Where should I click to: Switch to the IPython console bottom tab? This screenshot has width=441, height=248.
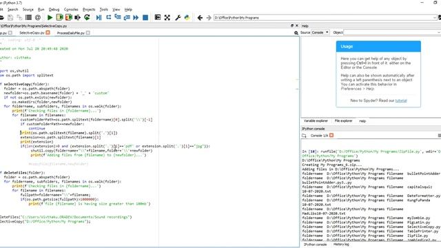point(316,245)
